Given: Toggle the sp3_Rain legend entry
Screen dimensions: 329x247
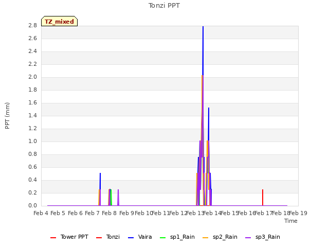Looking at the screenshot, I should coord(263,237).
